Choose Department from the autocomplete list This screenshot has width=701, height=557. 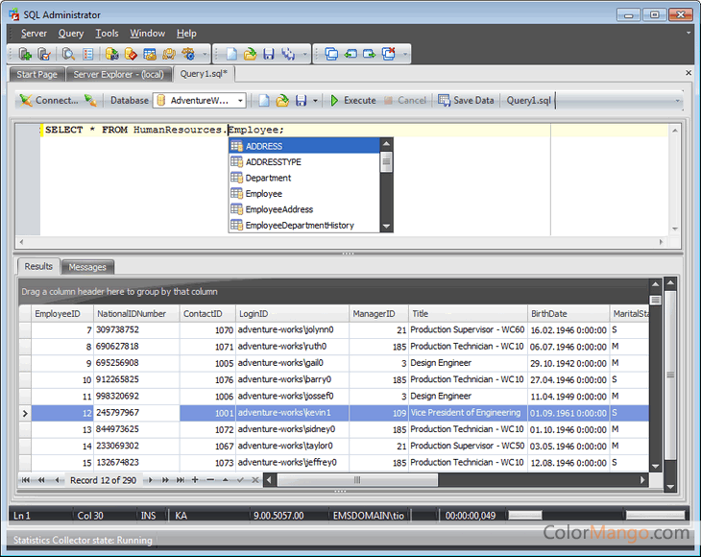tap(304, 178)
